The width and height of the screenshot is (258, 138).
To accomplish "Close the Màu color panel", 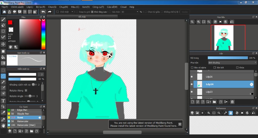I will pos(44,17).
